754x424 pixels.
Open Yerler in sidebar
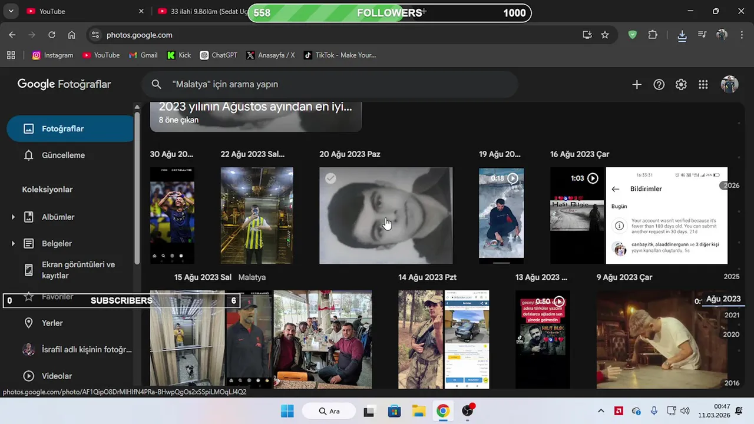coord(71,323)
